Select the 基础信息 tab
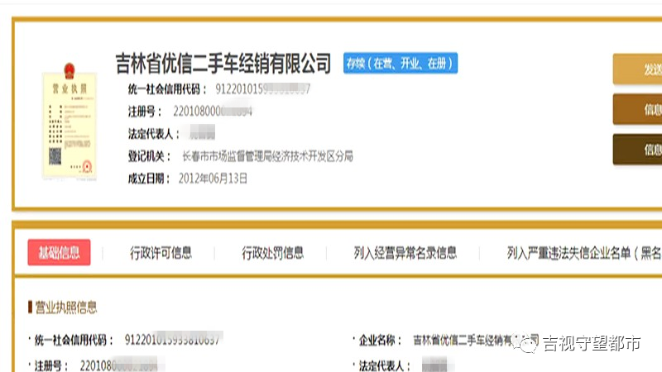This screenshot has height=372, width=662. pyautogui.click(x=59, y=253)
